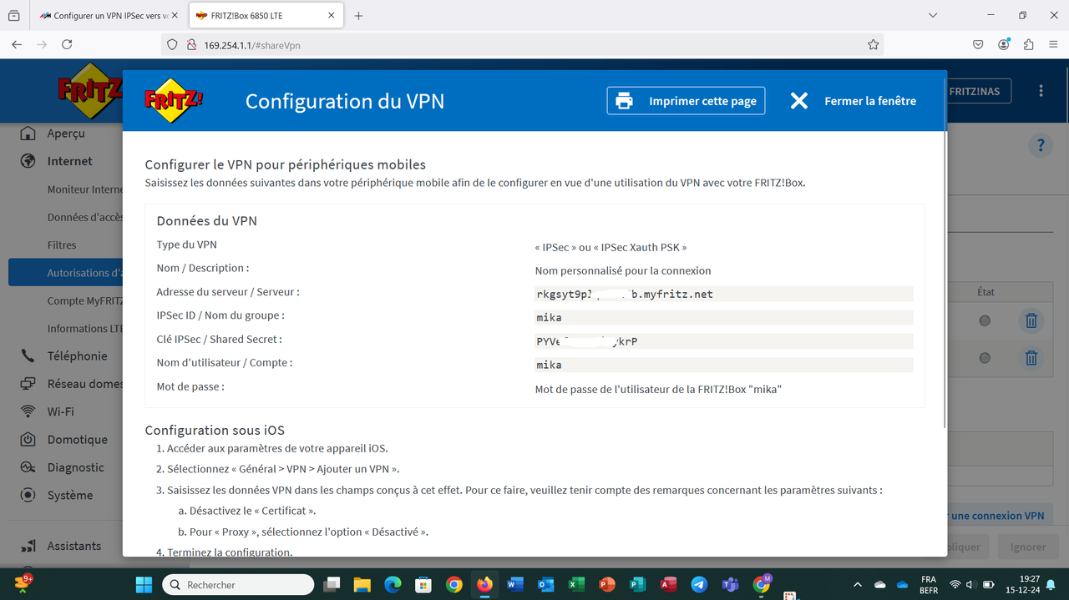
Task: Open Données d'accès submenu item
Action: [x=85, y=217]
